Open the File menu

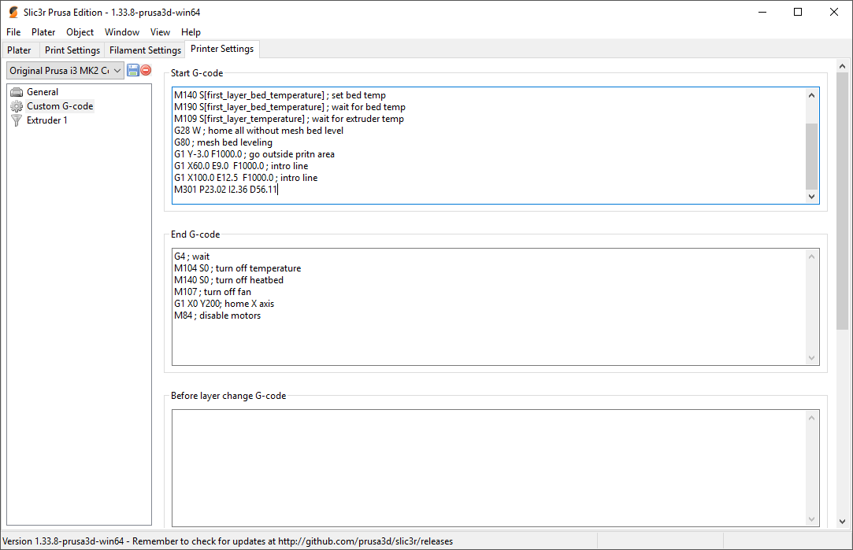[x=13, y=32]
